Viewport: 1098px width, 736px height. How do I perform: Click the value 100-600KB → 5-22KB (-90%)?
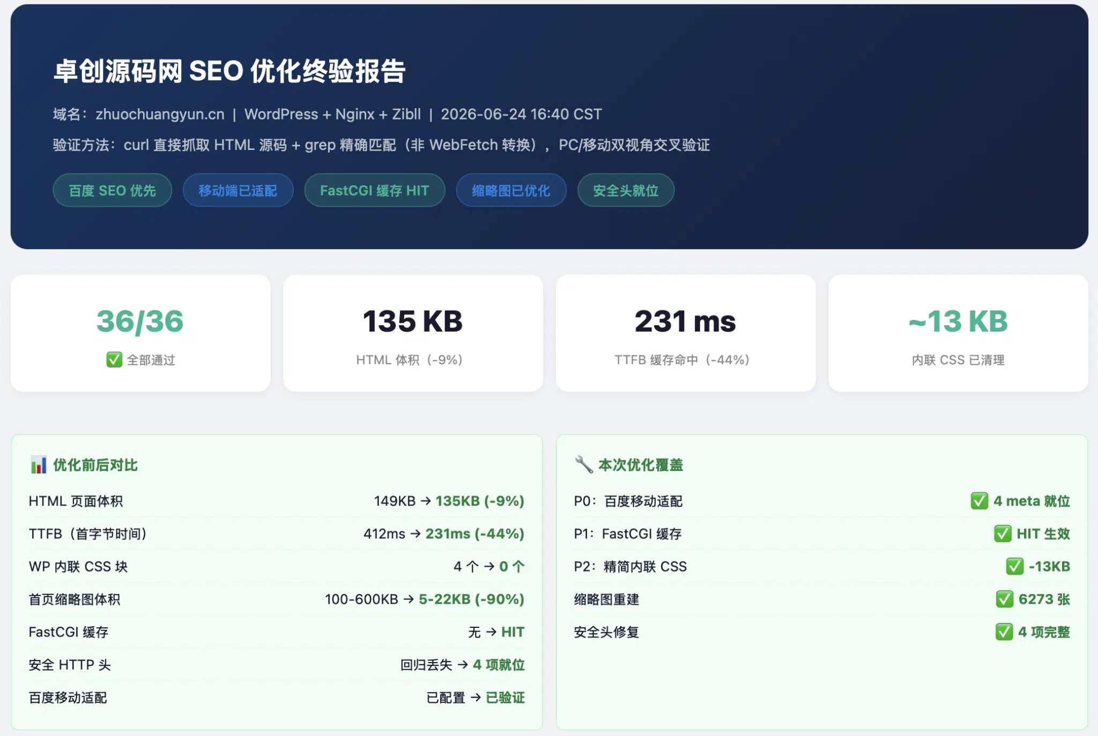[x=425, y=599]
